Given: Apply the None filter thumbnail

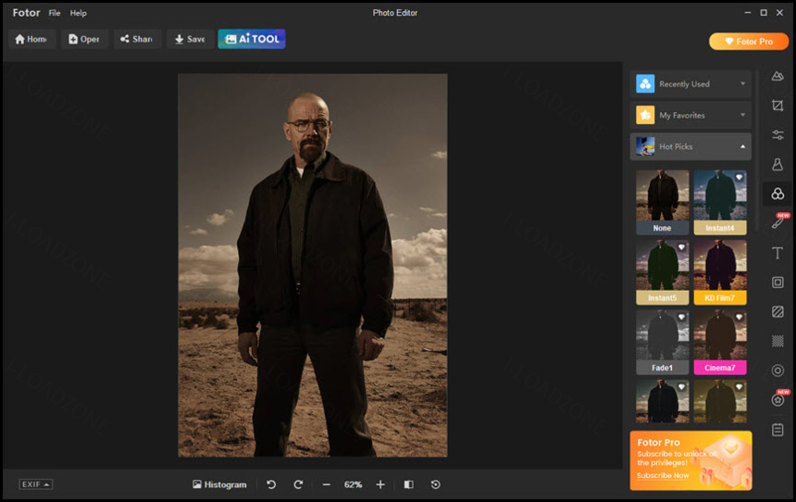Looking at the screenshot, I should [x=662, y=202].
